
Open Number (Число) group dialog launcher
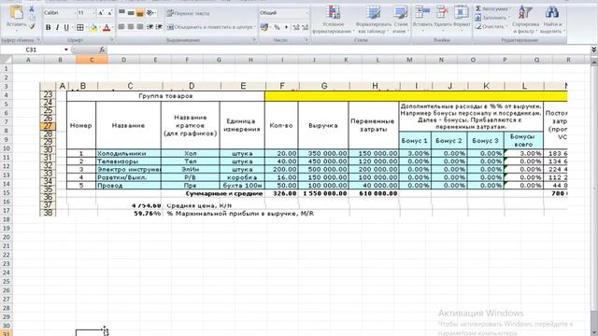(306, 40)
